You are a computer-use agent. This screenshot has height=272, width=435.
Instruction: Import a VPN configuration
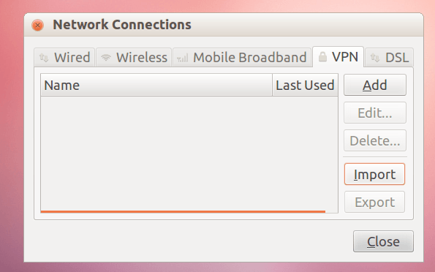[x=375, y=174]
